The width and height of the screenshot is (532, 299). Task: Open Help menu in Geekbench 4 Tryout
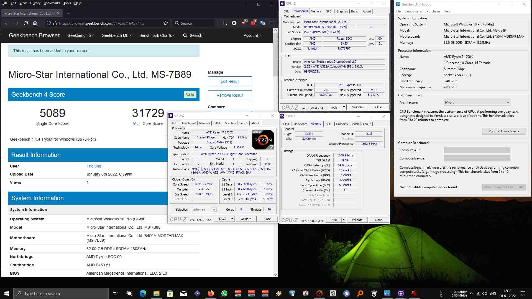pyautogui.click(x=447, y=11)
